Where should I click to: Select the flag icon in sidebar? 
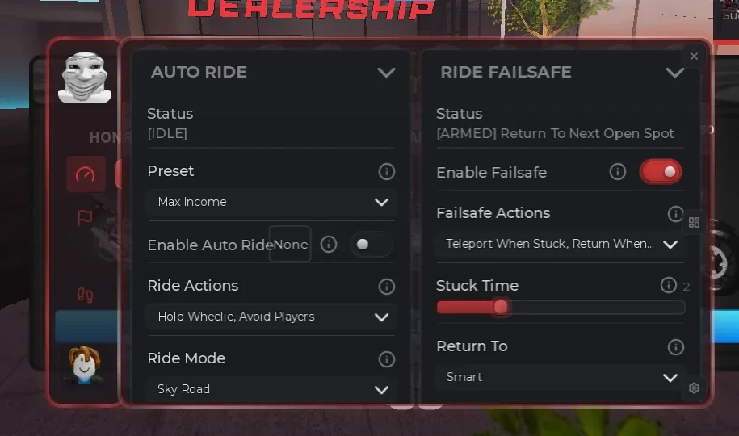[86, 217]
